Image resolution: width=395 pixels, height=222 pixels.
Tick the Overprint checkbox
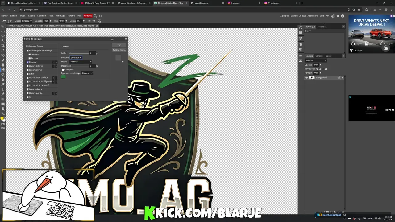coord(63,70)
